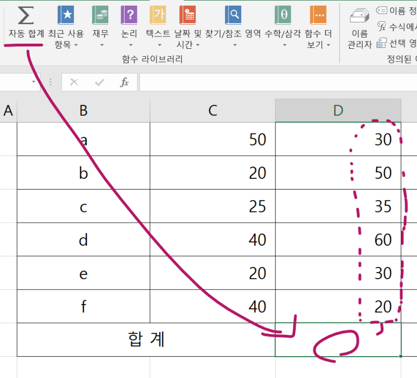Viewport: 417px width, 378px height.
Task: Click the 자동 합계 sigma icon
Action: (25, 15)
